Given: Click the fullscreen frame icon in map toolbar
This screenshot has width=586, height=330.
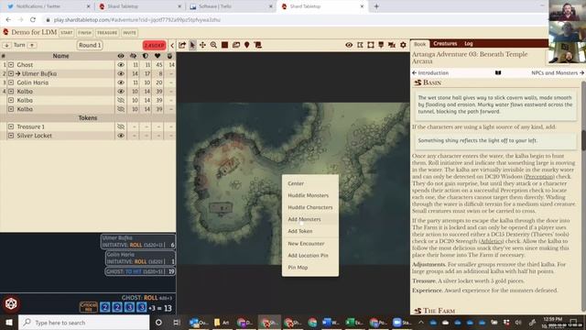Looking at the screenshot, I should [370, 45].
